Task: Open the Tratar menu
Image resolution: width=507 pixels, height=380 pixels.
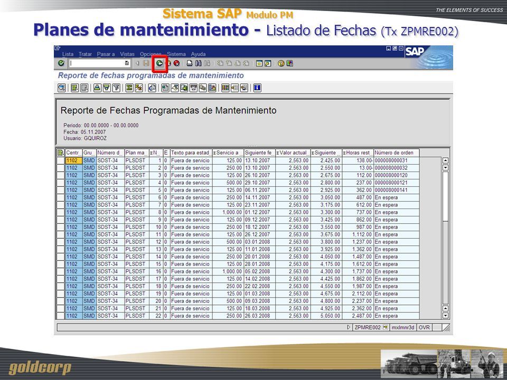Action: pos(85,54)
